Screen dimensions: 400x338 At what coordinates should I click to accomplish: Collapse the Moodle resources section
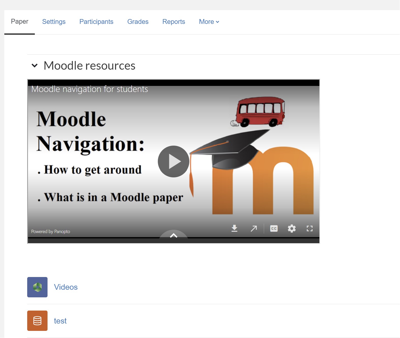35,66
